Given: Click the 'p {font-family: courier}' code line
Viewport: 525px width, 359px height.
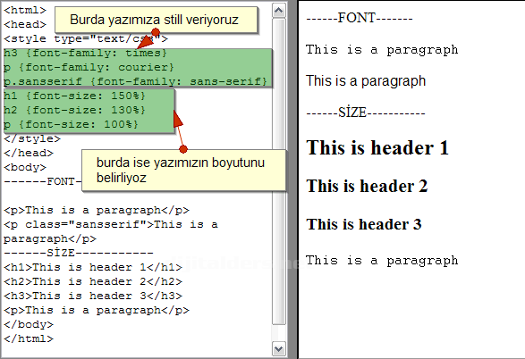Looking at the screenshot, I should click(x=89, y=68).
